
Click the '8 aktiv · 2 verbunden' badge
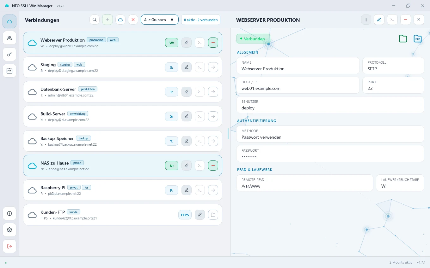click(201, 20)
